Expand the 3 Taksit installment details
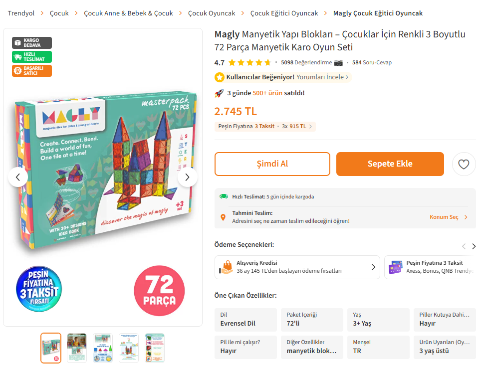The width and height of the screenshot is (482, 366). pyautogui.click(x=265, y=127)
